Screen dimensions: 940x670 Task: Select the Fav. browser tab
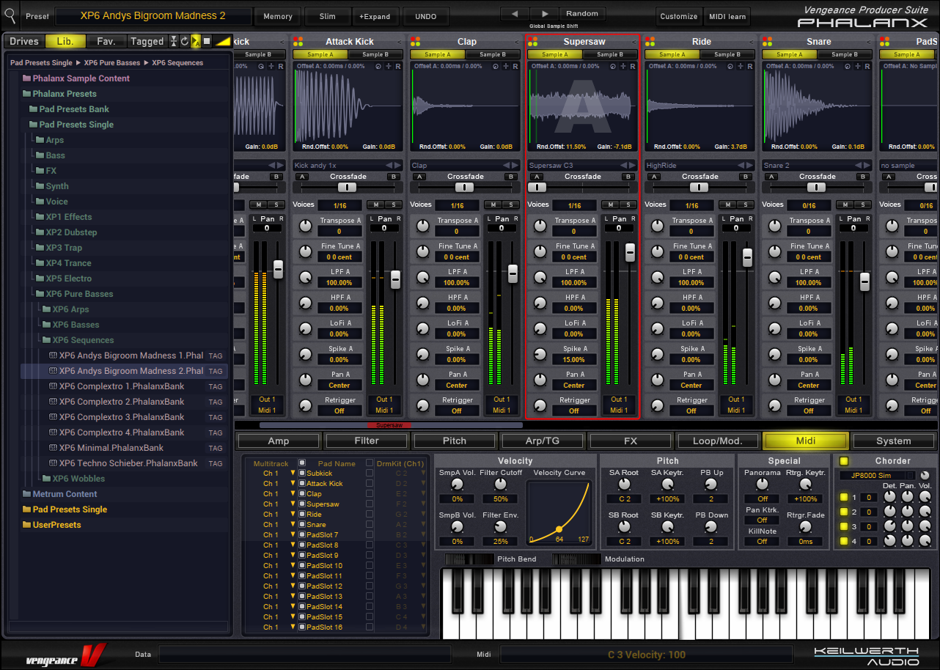tap(106, 42)
